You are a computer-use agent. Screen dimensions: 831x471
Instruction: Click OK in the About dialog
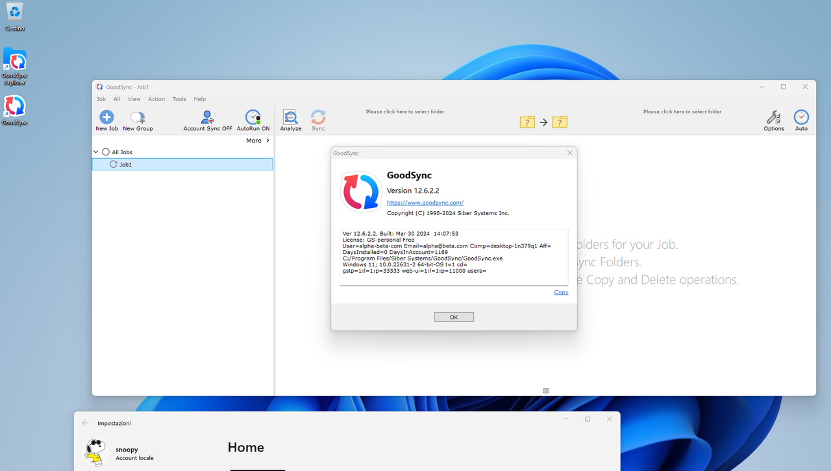[454, 317]
